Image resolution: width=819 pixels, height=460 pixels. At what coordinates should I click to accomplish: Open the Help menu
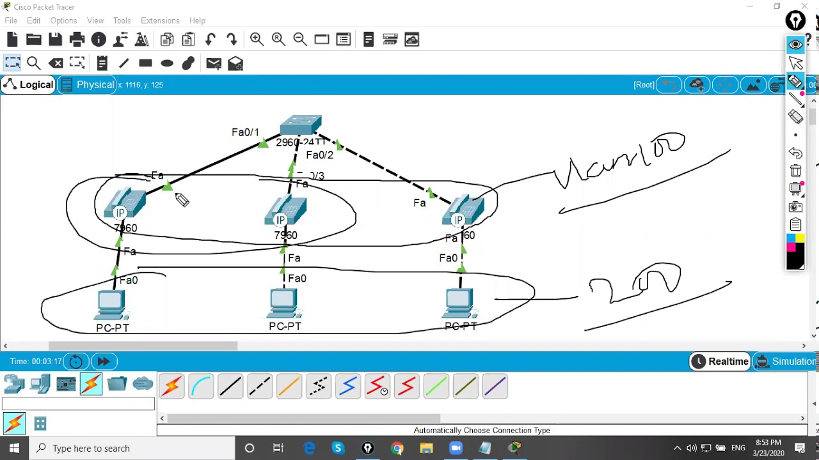197,20
